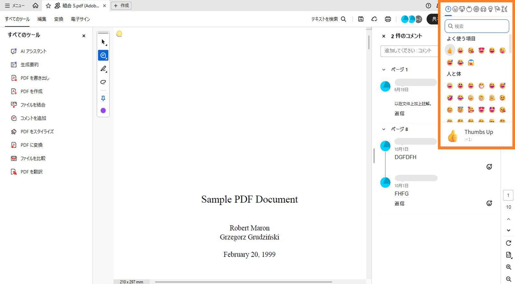This screenshot has width=515, height=284.
Task: Click the + 作成 button
Action: click(121, 5)
